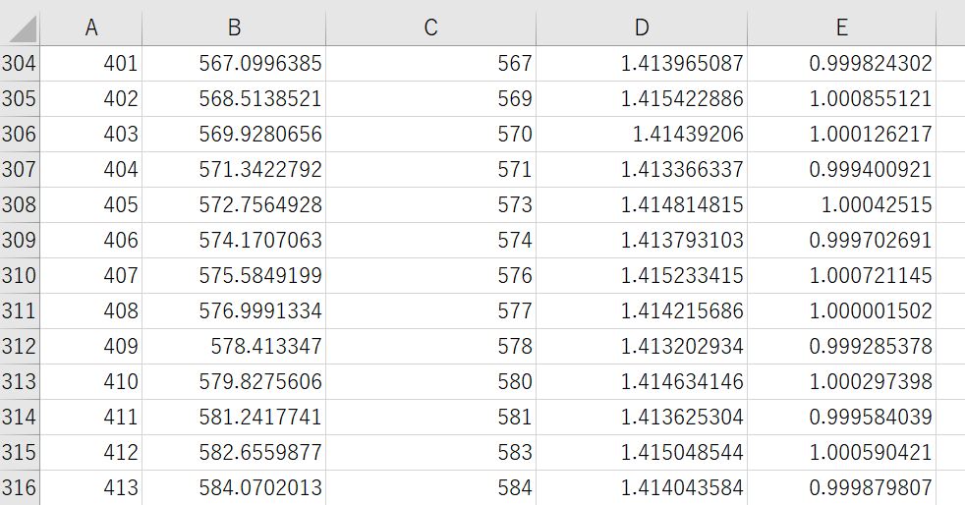Click cell containing 1.000126217

point(842,134)
